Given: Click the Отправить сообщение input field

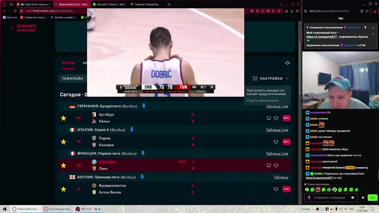Looking at the screenshot, I should point(331,198).
